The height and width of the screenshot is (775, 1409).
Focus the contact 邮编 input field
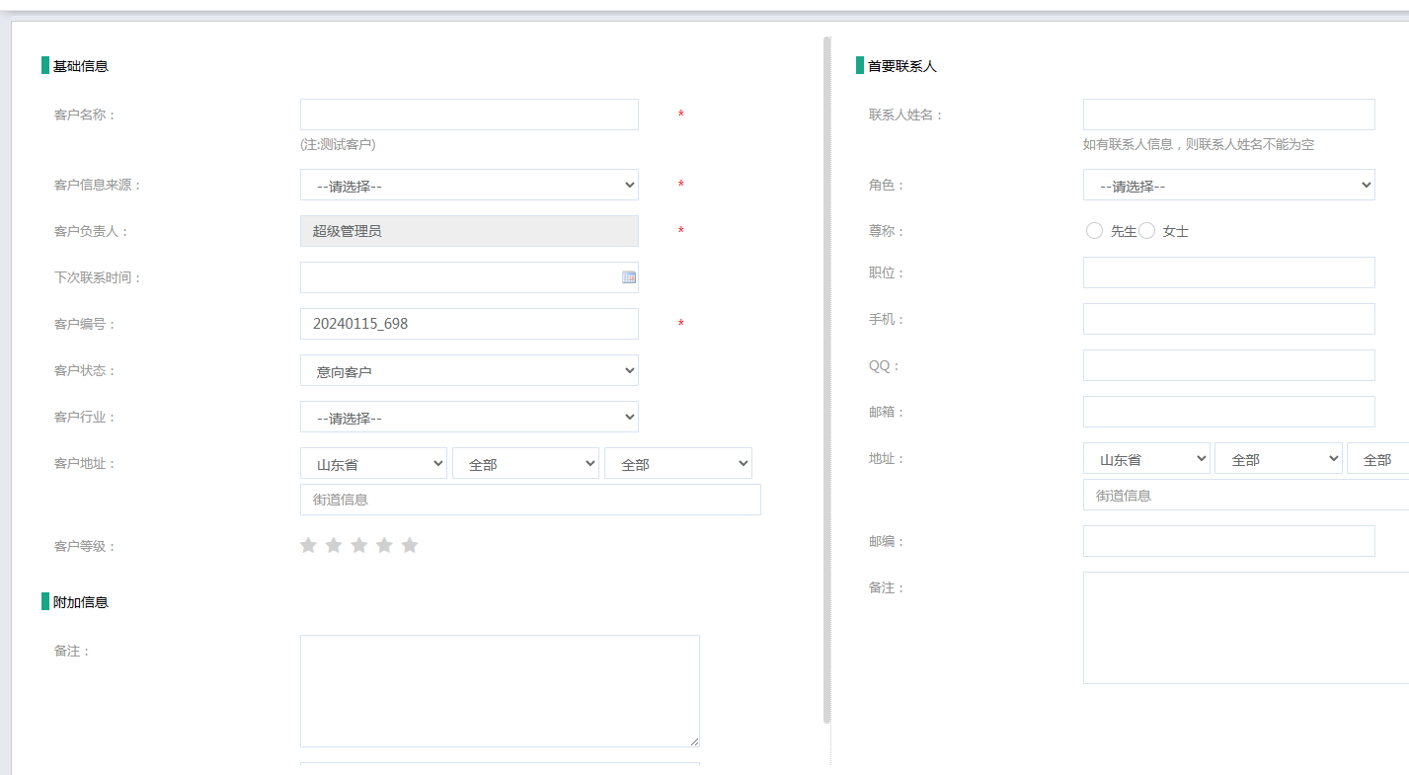coord(1229,541)
